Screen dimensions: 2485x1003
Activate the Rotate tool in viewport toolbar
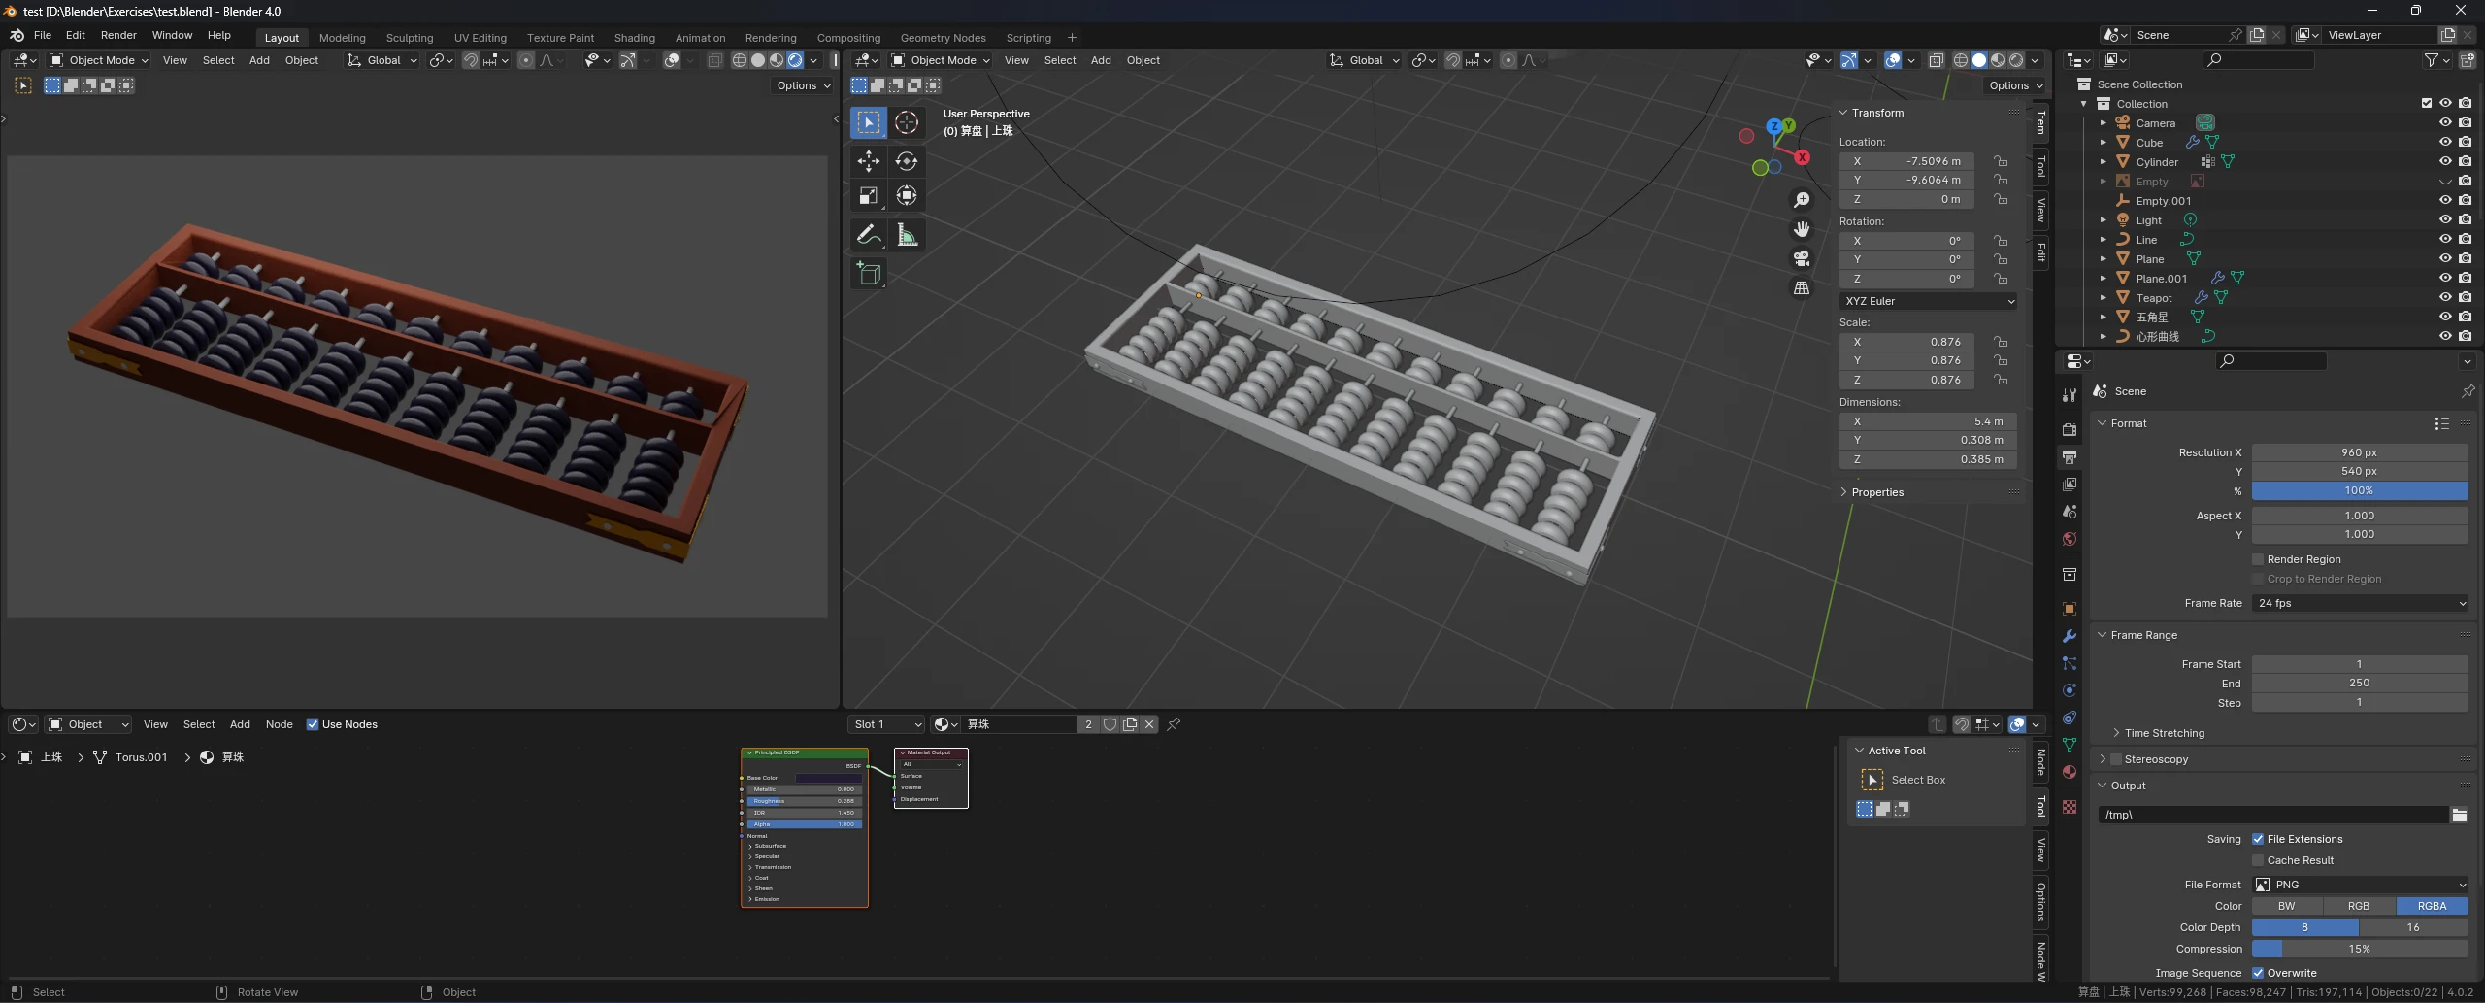[907, 161]
